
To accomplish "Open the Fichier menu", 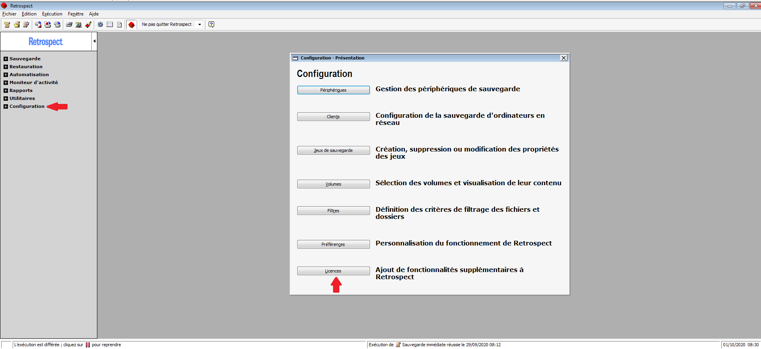I will pyautogui.click(x=10, y=14).
